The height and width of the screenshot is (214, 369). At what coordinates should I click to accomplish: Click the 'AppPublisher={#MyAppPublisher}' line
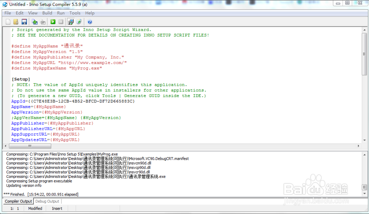point(52,123)
